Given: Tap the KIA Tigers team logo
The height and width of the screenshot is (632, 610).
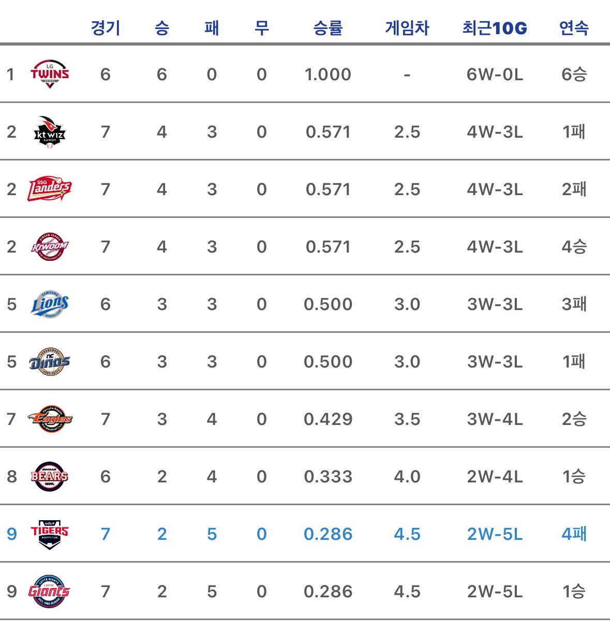Looking at the screenshot, I should pos(50,534).
